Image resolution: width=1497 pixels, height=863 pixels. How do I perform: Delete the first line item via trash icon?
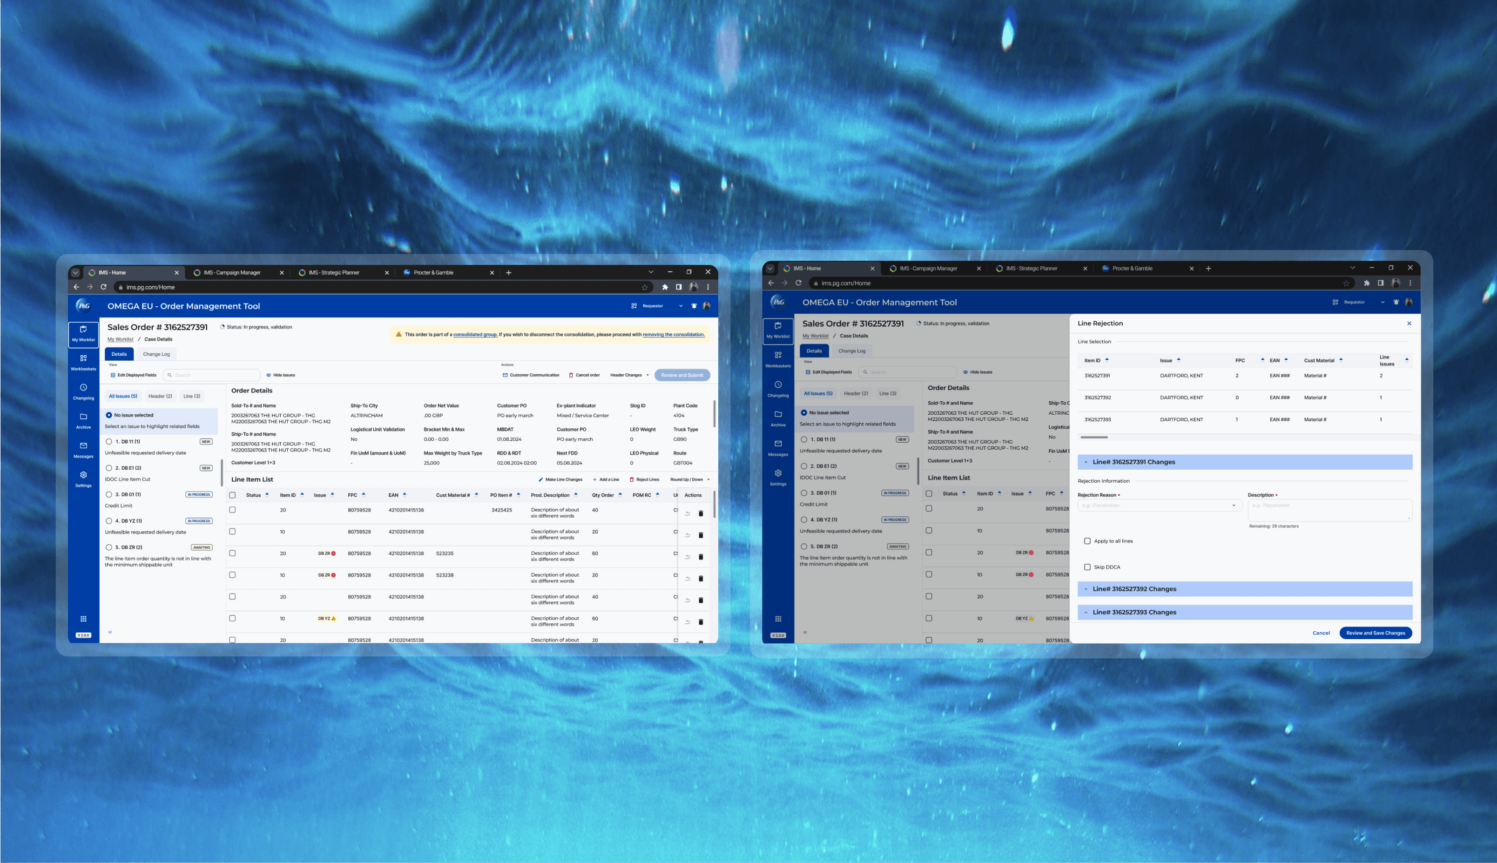point(701,513)
